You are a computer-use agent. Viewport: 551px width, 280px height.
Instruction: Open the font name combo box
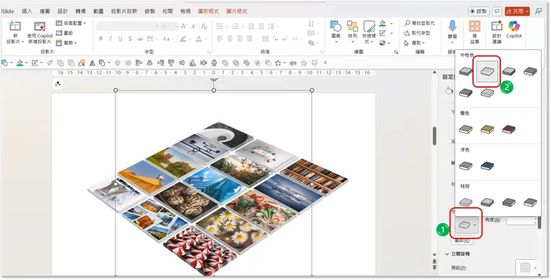coord(127,26)
